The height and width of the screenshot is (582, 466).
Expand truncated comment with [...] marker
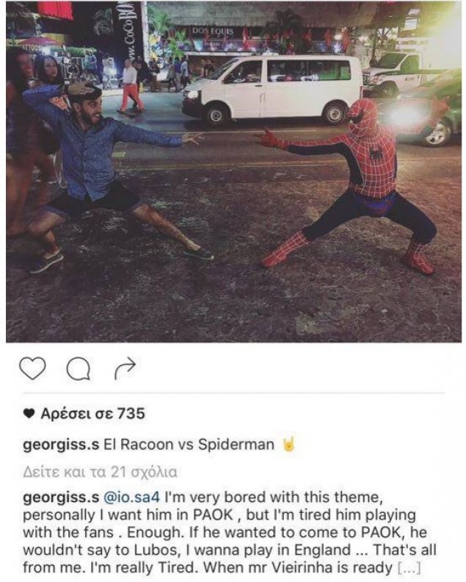pyautogui.click(x=409, y=567)
